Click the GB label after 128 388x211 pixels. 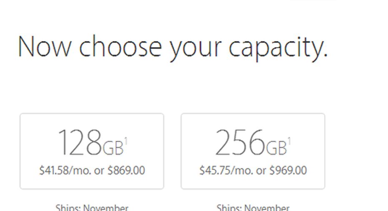click(113, 147)
